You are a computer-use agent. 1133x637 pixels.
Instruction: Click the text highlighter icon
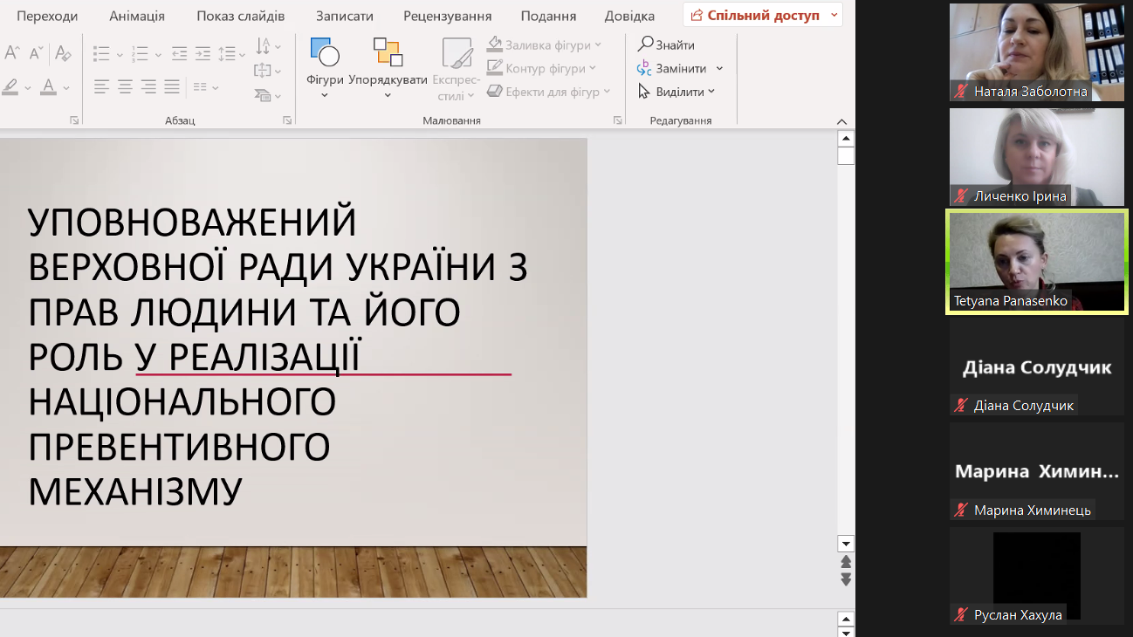(12, 86)
